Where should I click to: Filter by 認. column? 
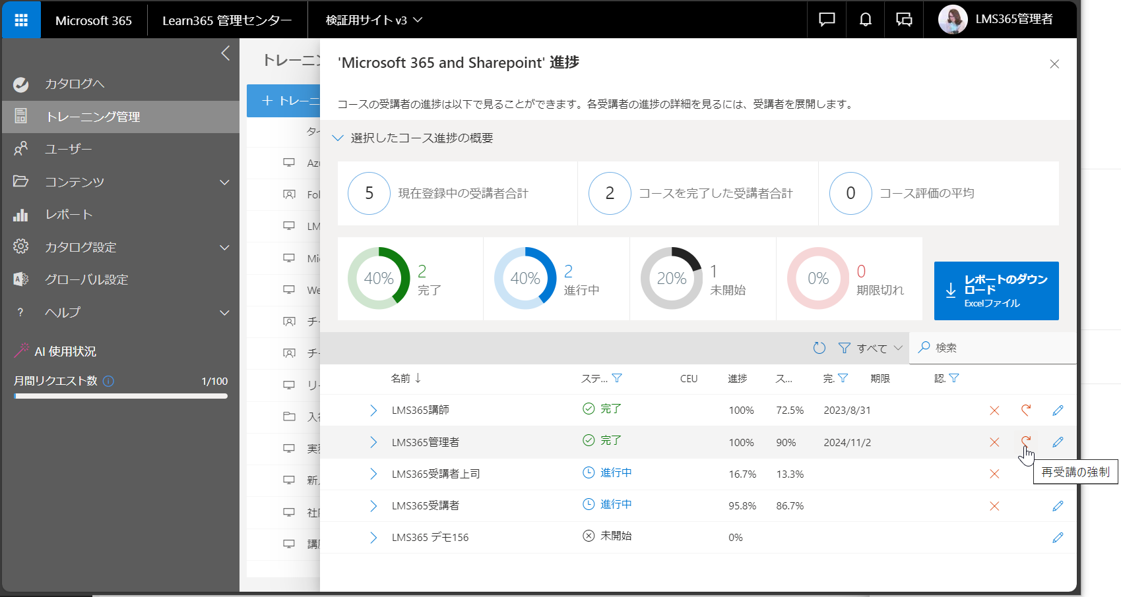pyautogui.click(x=954, y=378)
